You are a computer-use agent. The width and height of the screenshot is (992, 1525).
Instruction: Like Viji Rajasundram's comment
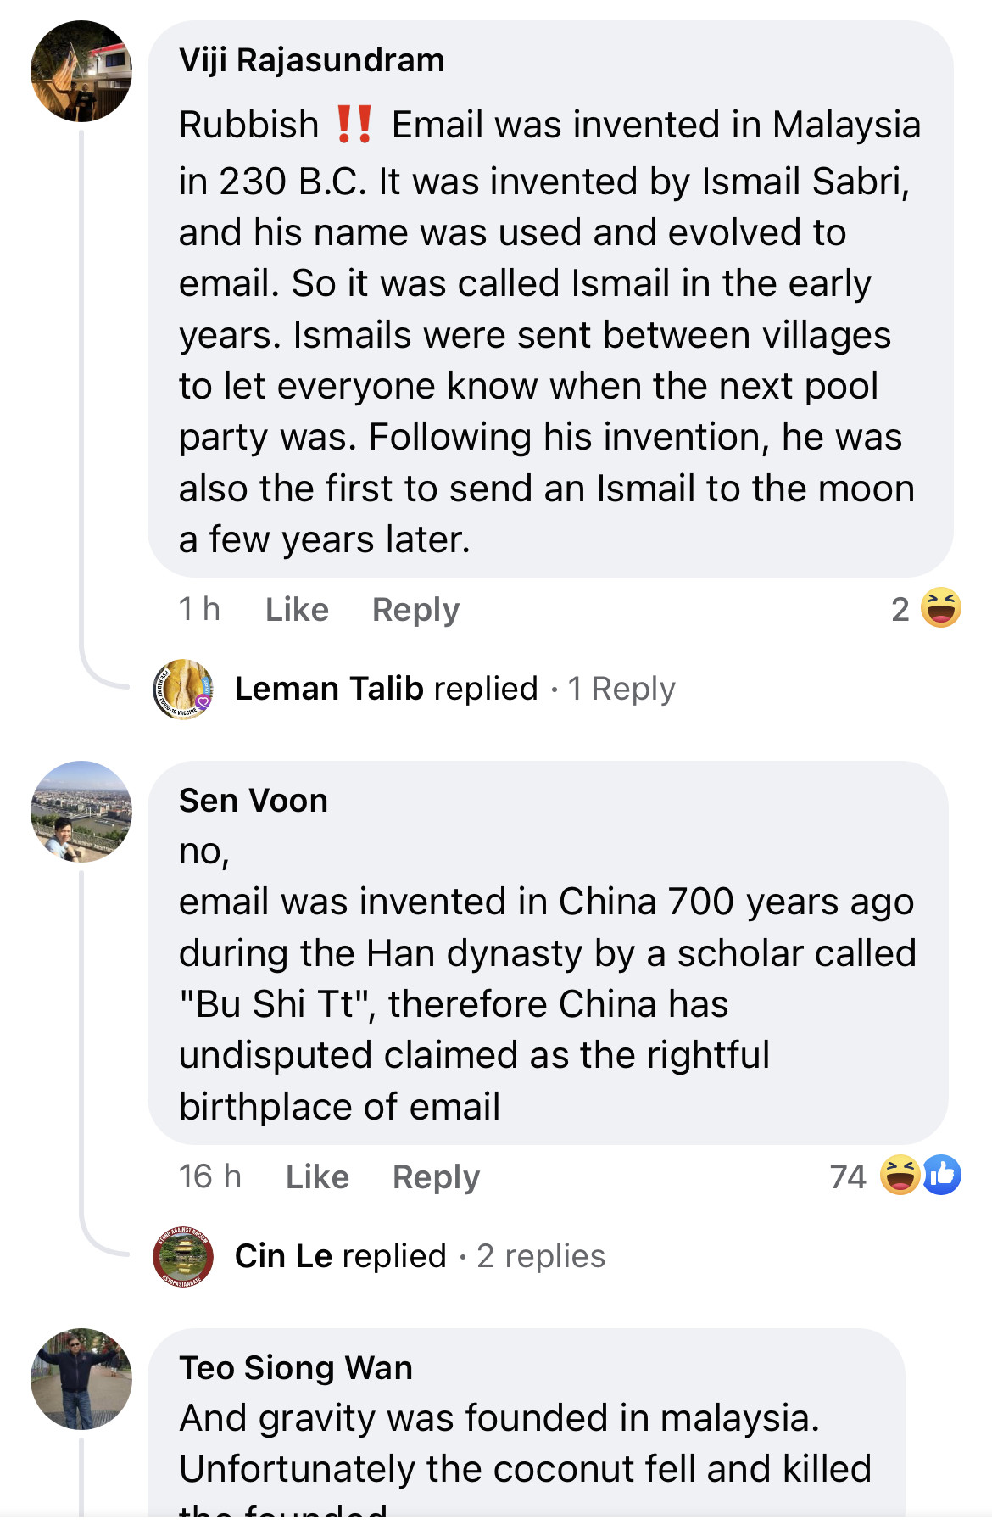[x=297, y=609]
